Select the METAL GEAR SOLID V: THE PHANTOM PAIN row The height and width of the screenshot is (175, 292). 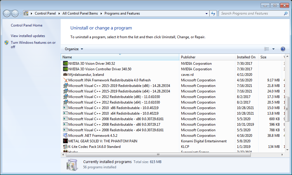tap(173, 141)
